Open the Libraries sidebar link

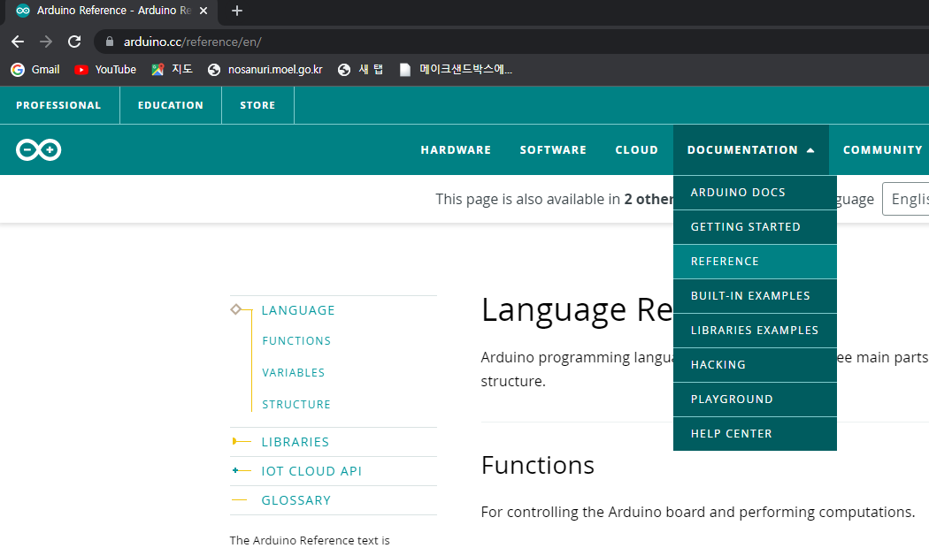[295, 442]
